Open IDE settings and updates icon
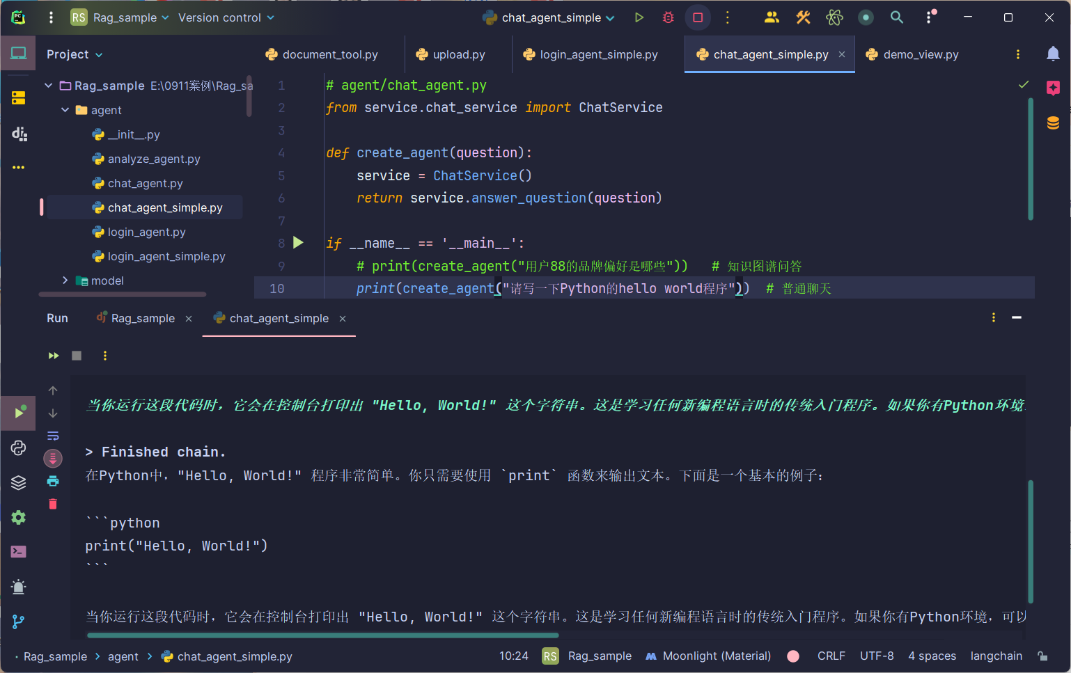The height and width of the screenshot is (673, 1071). [x=930, y=17]
